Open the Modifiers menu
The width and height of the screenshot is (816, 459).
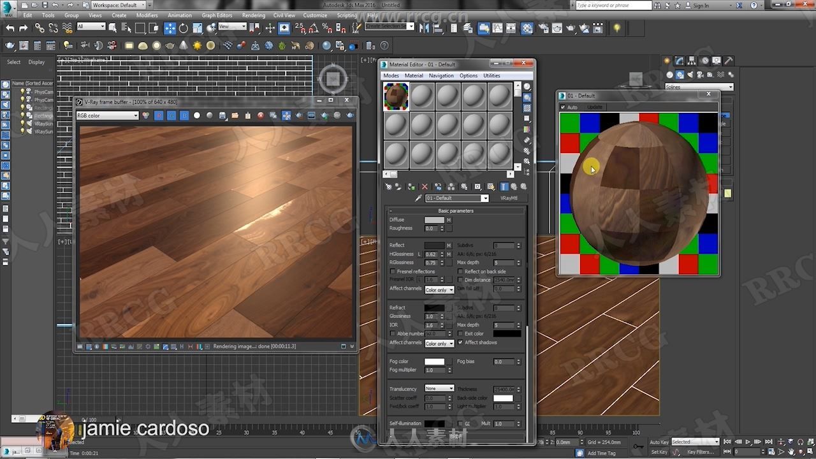[147, 15]
